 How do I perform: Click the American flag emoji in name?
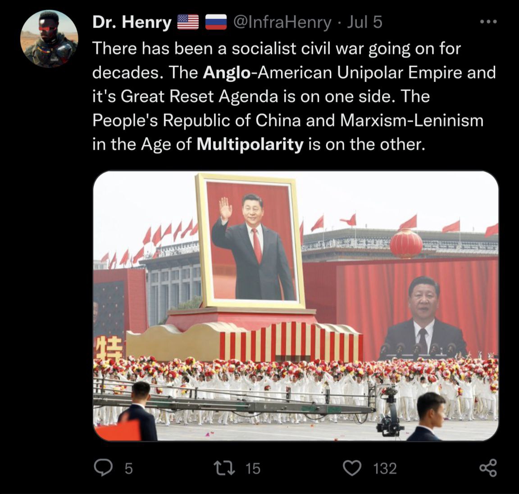(x=188, y=22)
